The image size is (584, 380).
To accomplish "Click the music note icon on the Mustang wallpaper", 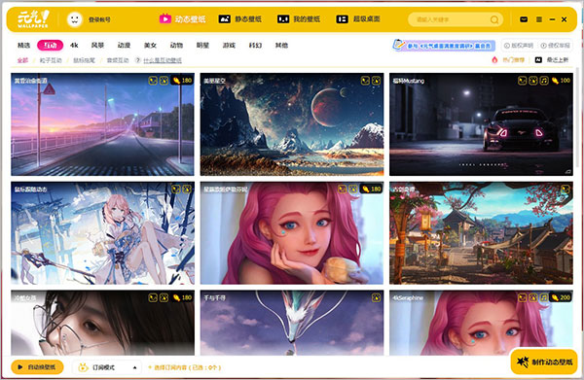I will point(544,81).
